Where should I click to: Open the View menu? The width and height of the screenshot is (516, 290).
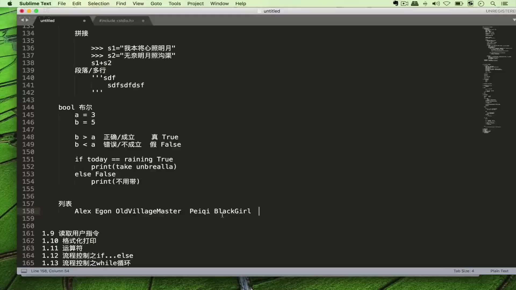coord(138,3)
